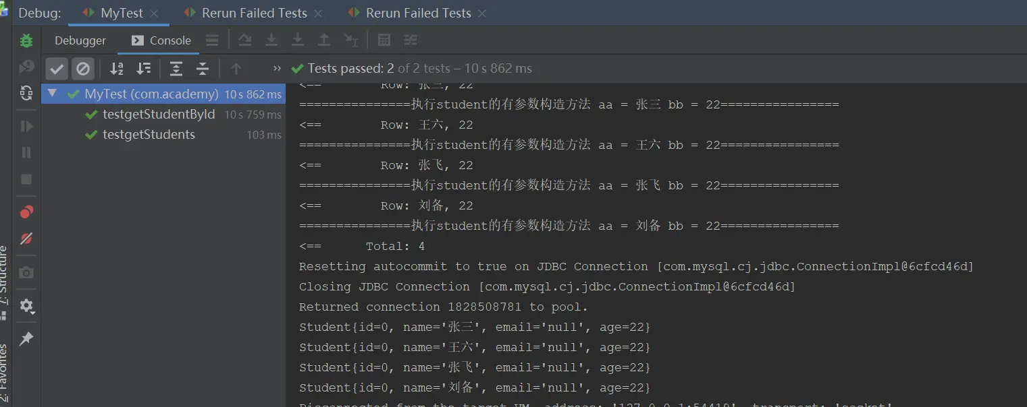Click Student name='刘备' output line
The width and height of the screenshot is (1027, 407).
pyautogui.click(x=475, y=387)
